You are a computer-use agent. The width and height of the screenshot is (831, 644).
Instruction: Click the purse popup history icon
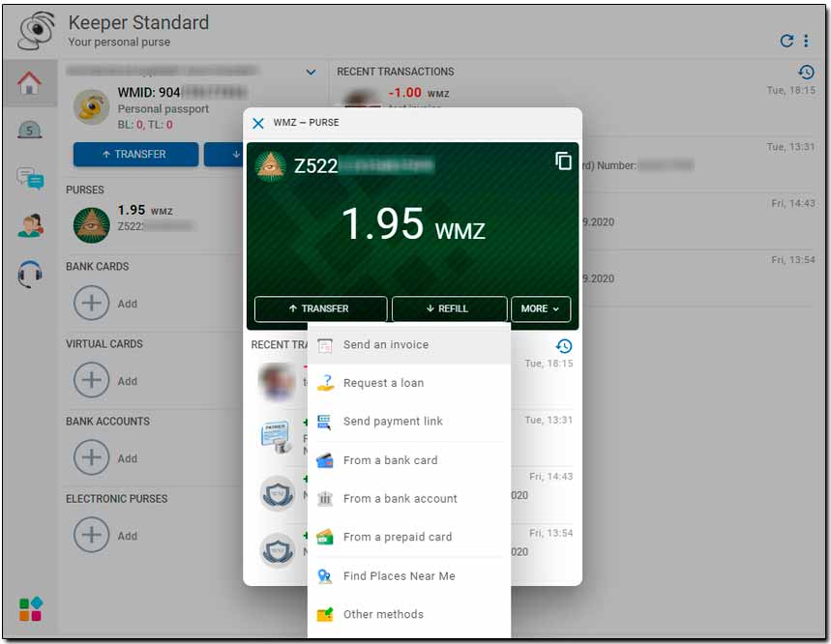point(564,346)
